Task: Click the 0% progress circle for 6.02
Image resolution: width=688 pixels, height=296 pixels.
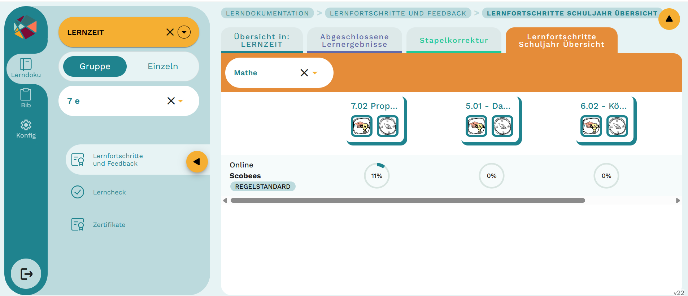Action: click(606, 176)
